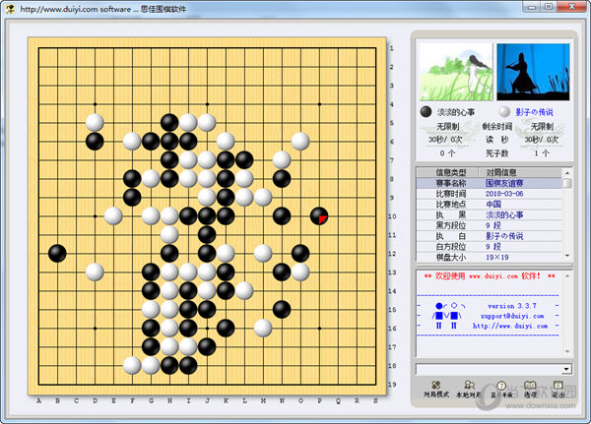Maximize the duiyi Go software window
The width and height of the screenshot is (591, 424).
click(549, 7)
